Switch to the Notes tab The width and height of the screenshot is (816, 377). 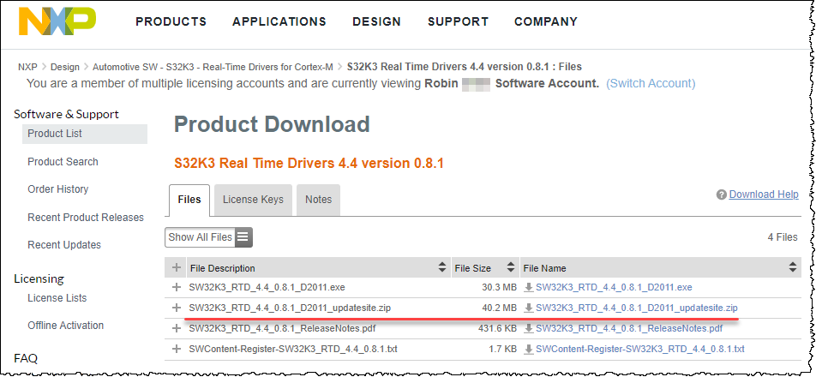319,200
